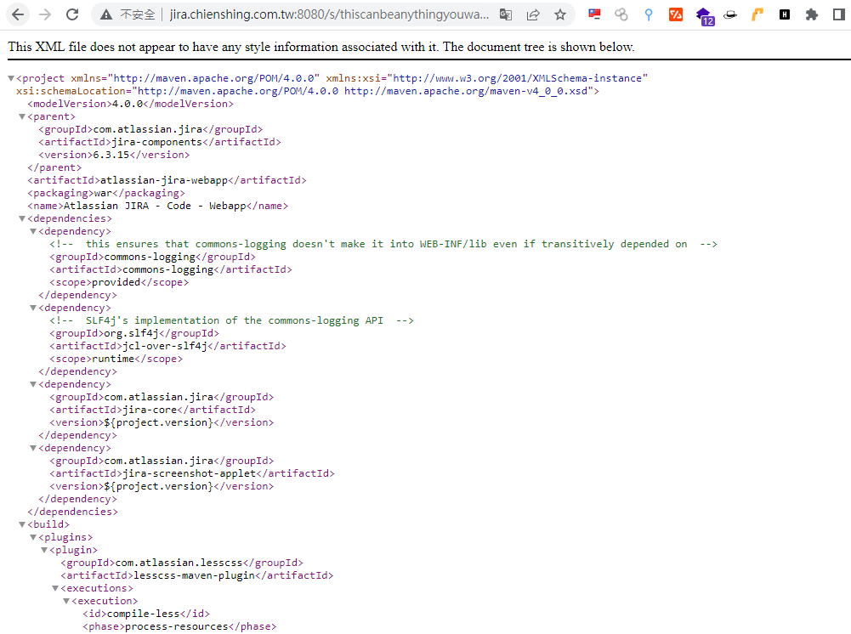The width and height of the screenshot is (851, 634).
Task: Click groupId org.slf4j line
Action: point(134,333)
